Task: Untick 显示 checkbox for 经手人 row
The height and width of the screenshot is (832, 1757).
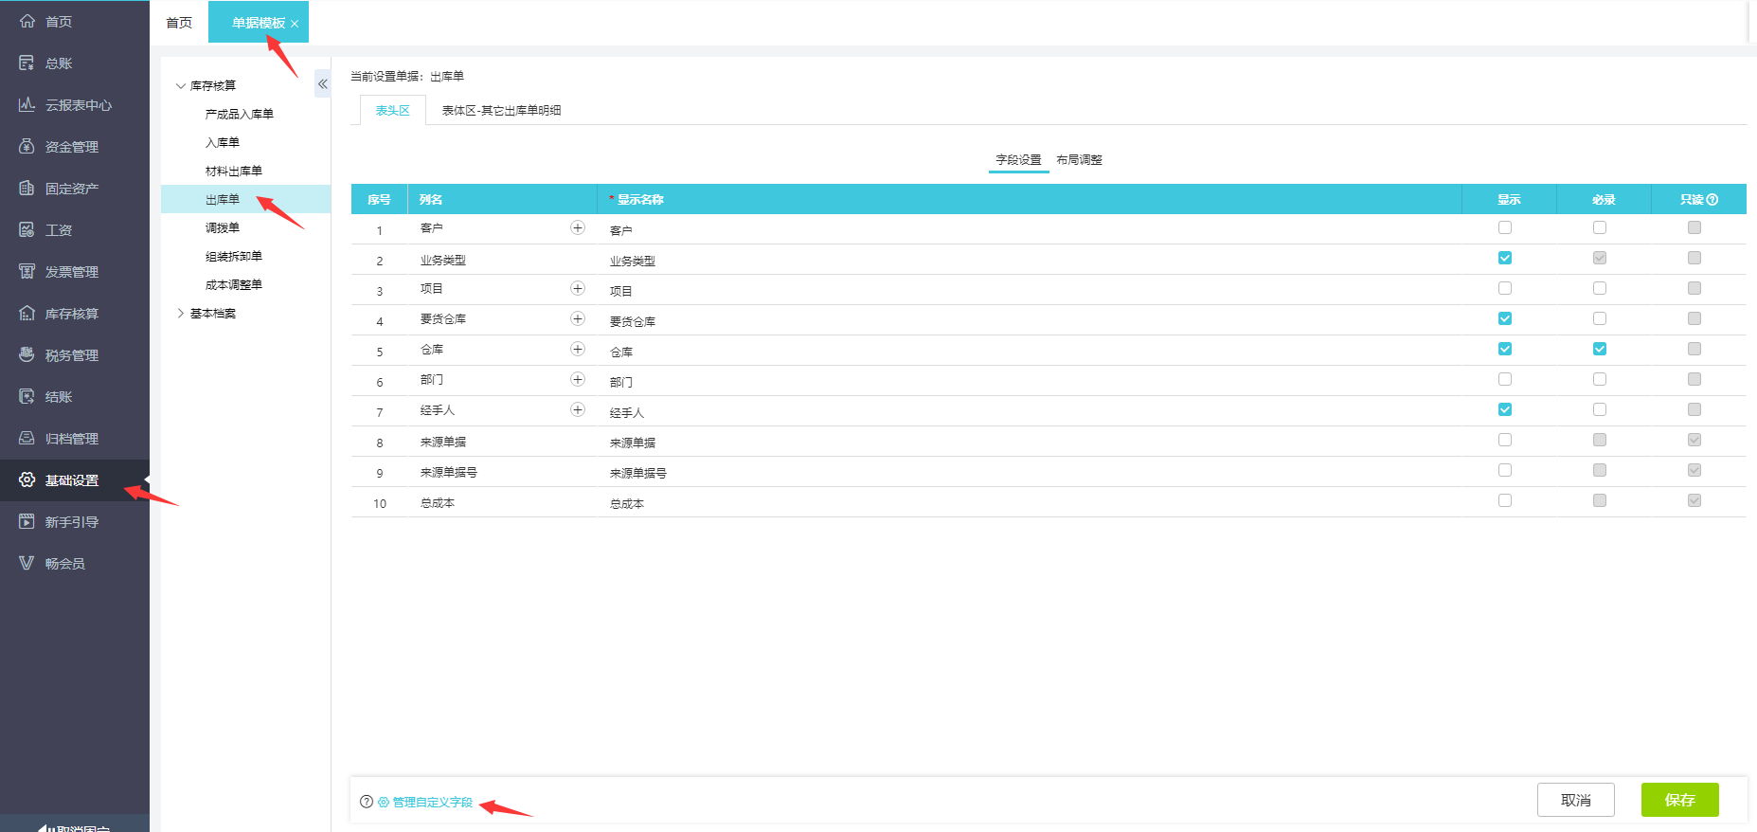Action: coord(1505,410)
